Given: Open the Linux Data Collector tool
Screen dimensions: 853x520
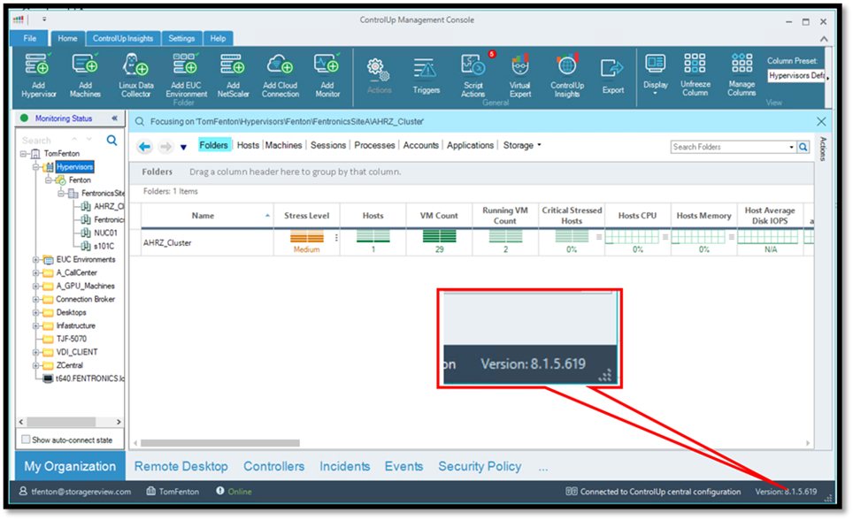Looking at the screenshot, I should [x=136, y=75].
